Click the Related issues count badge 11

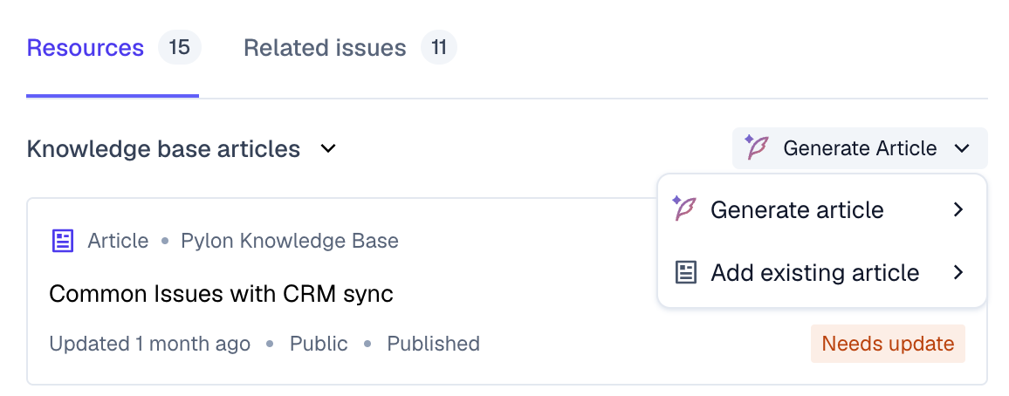[x=439, y=48]
